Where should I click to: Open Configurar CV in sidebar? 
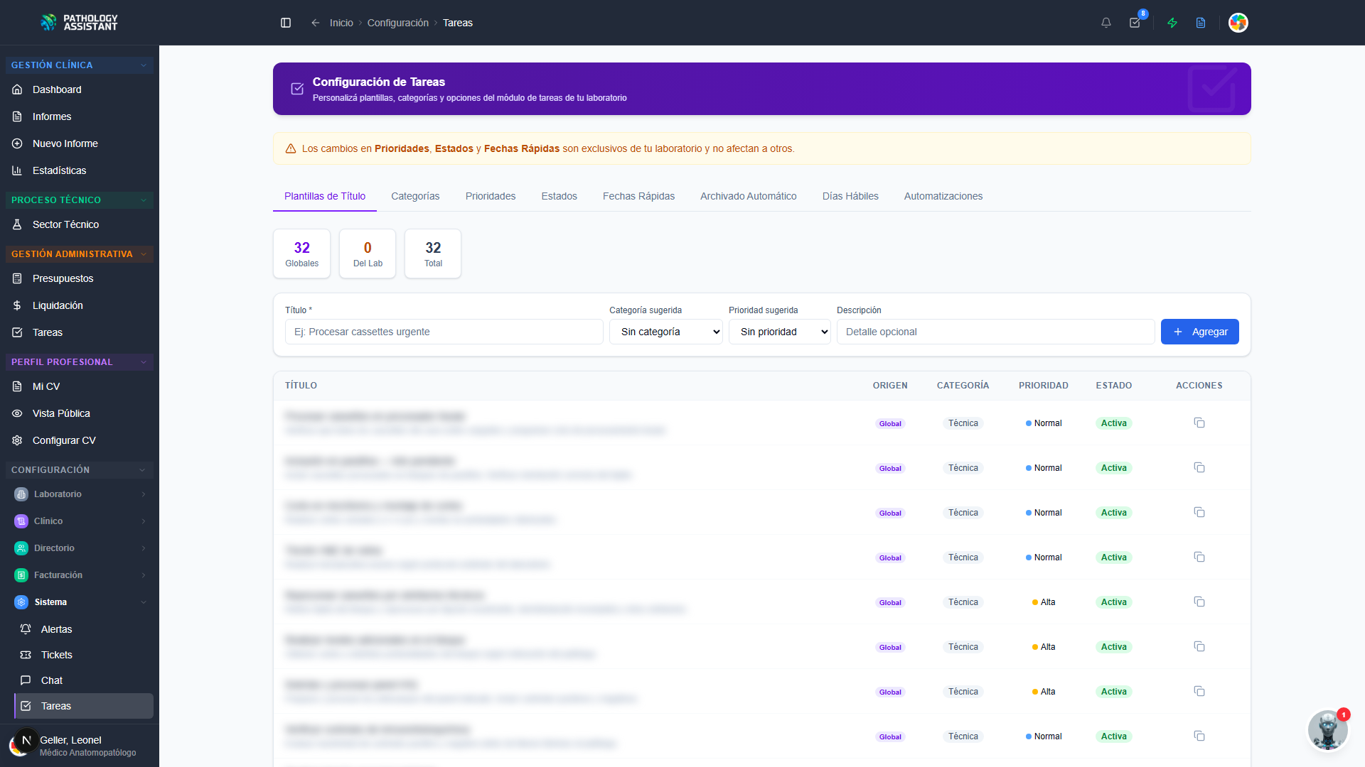click(x=80, y=440)
